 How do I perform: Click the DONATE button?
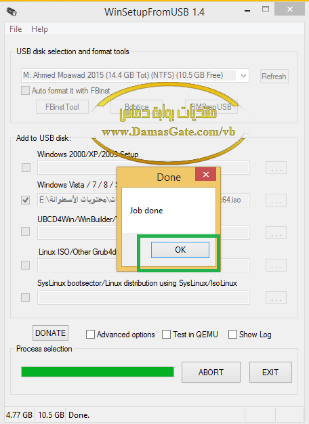coord(50,333)
